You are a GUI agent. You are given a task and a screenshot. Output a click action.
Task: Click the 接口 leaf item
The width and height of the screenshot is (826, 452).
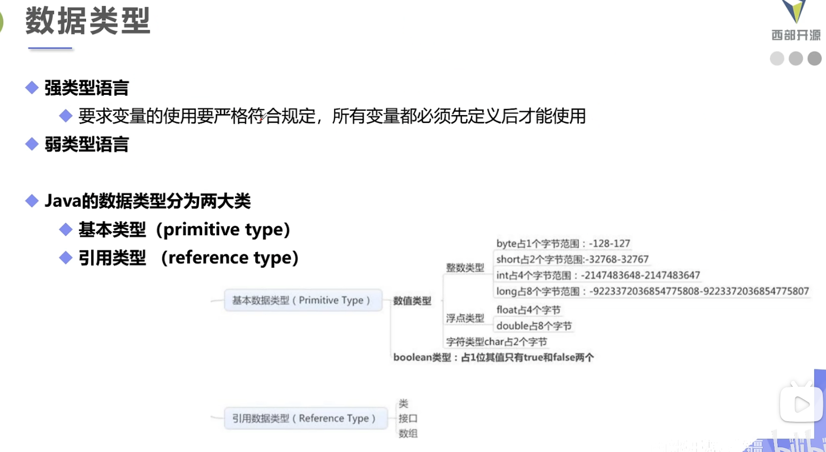(408, 418)
